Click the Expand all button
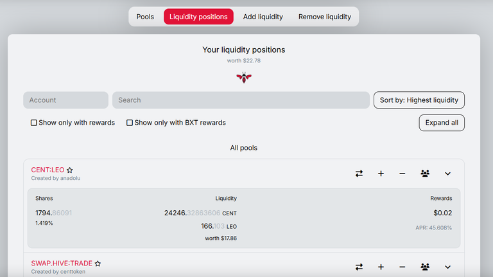This screenshot has height=277, width=493. coord(442,123)
